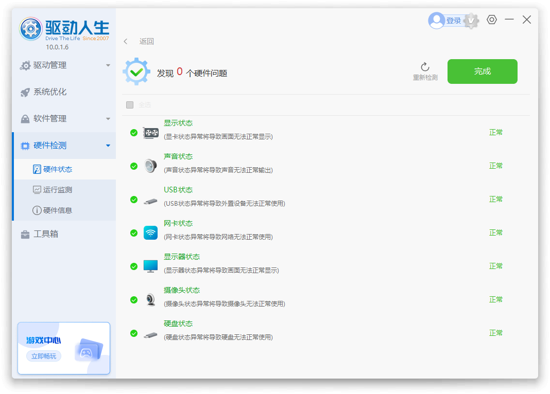Open settings via hexagon icon in title bar
The width and height of the screenshot is (550, 394).
point(492,20)
